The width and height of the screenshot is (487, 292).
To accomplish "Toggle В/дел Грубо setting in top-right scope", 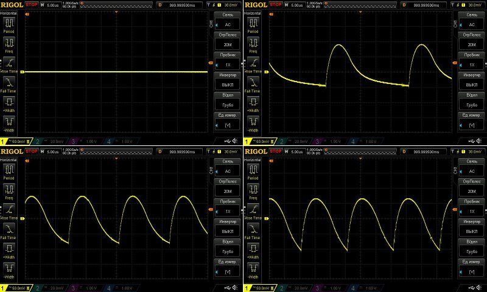I will click(471, 100).
